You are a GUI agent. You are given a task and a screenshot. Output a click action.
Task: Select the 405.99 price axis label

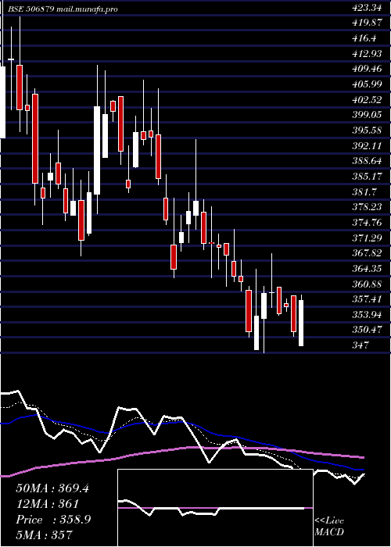[x=367, y=84]
